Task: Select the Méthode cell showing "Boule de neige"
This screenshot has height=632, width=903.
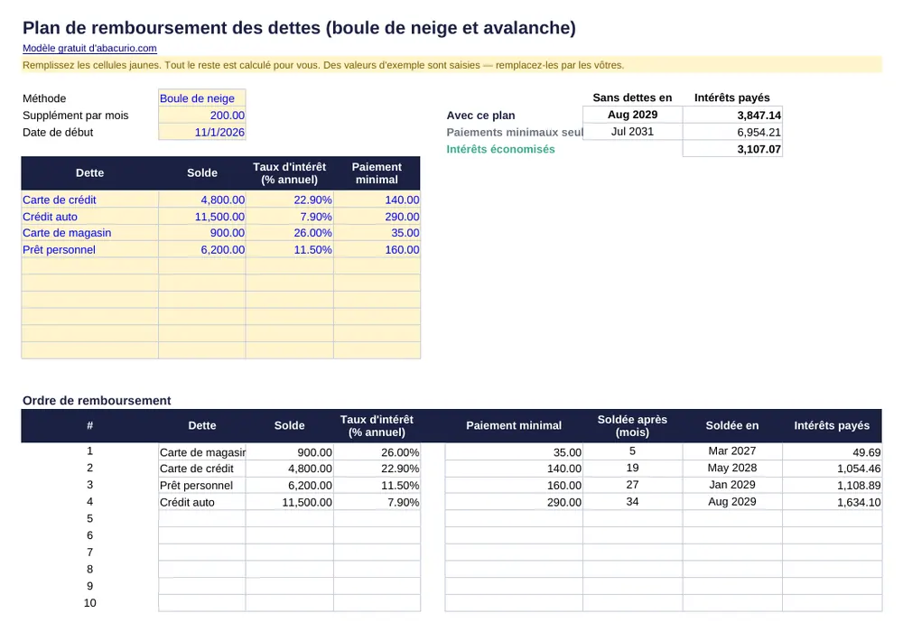Action: [202, 98]
